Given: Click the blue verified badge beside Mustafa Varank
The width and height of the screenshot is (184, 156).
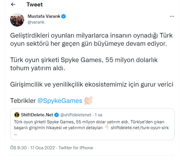Looking at the screenshot, I should [64, 16].
